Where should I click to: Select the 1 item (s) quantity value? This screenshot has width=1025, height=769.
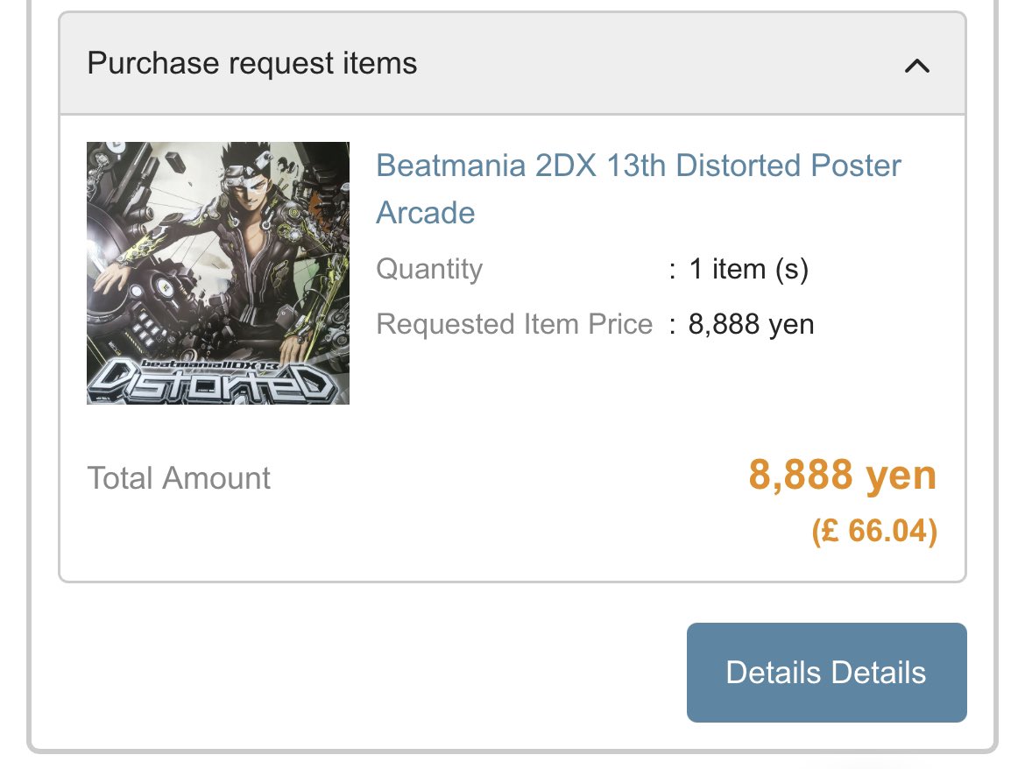tap(748, 269)
